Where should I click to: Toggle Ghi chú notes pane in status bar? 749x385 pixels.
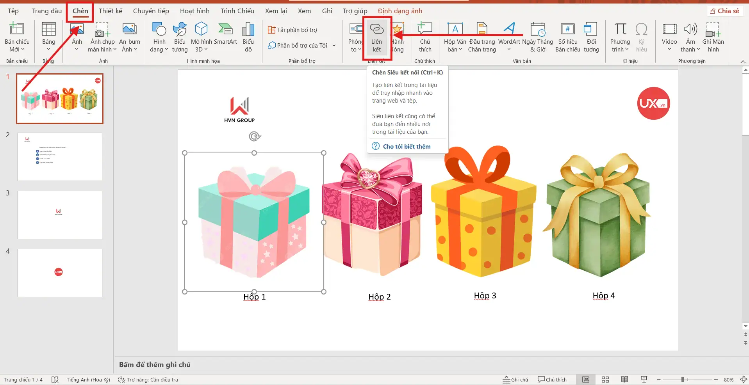click(515, 380)
